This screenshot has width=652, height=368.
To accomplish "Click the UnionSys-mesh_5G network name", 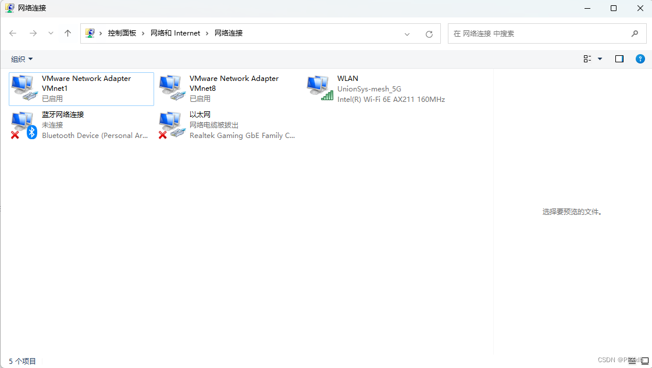I will point(369,89).
